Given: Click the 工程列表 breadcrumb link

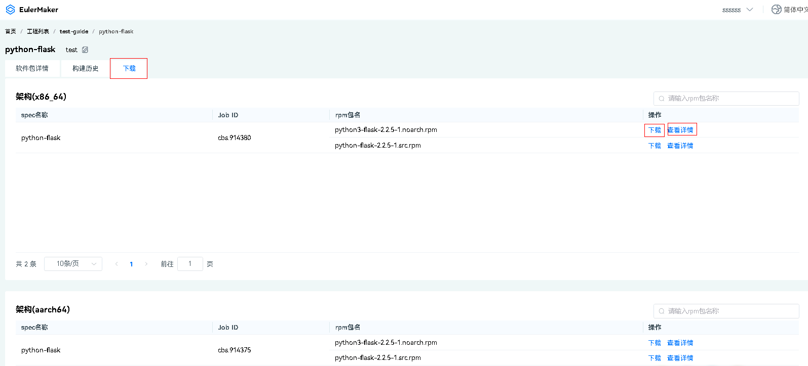Looking at the screenshot, I should click(38, 31).
